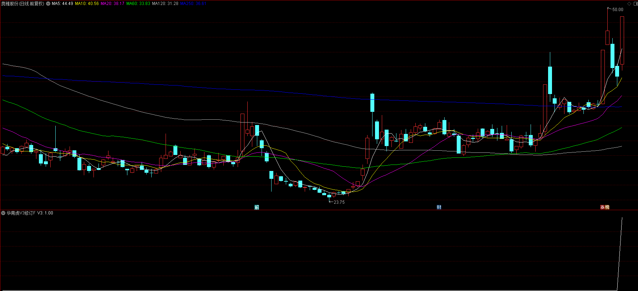638x291 pixels.
Task: Click the MA5: 44.49 label
Action: 62,4
